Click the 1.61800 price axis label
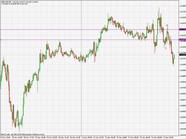 pos(183,6)
